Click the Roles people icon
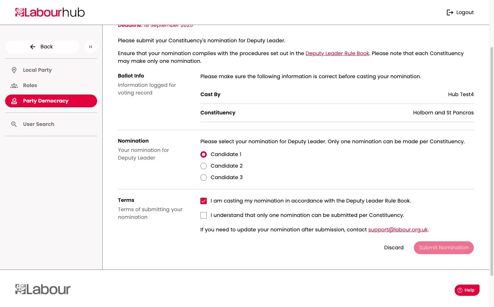This screenshot has width=494, height=307. click(x=14, y=86)
